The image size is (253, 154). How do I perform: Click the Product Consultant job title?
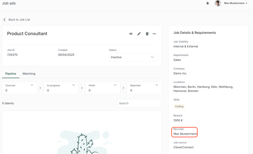click(x=27, y=34)
